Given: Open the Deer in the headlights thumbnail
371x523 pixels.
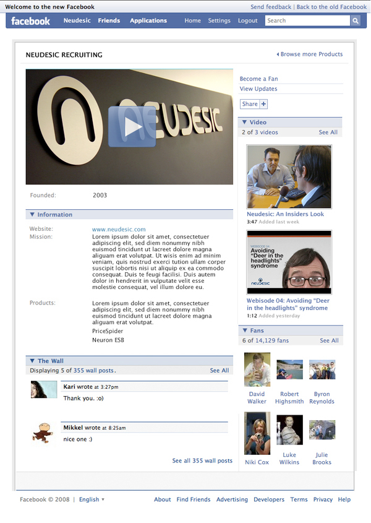Looking at the screenshot, I should click(289, 262).
